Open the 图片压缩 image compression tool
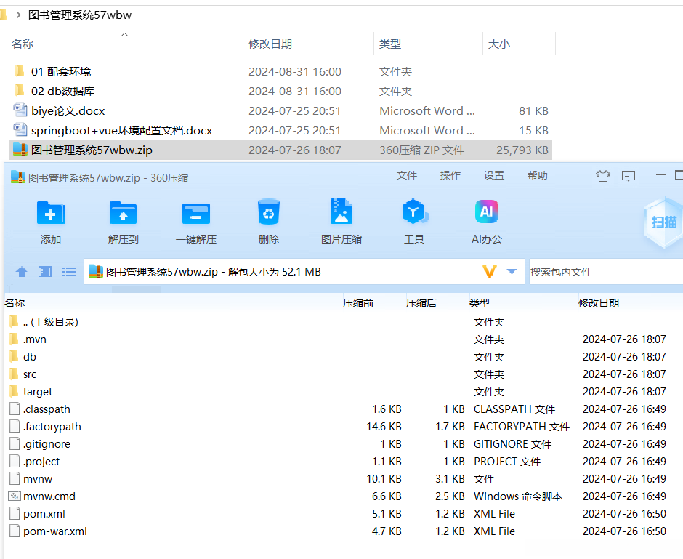 coord(341,212)
